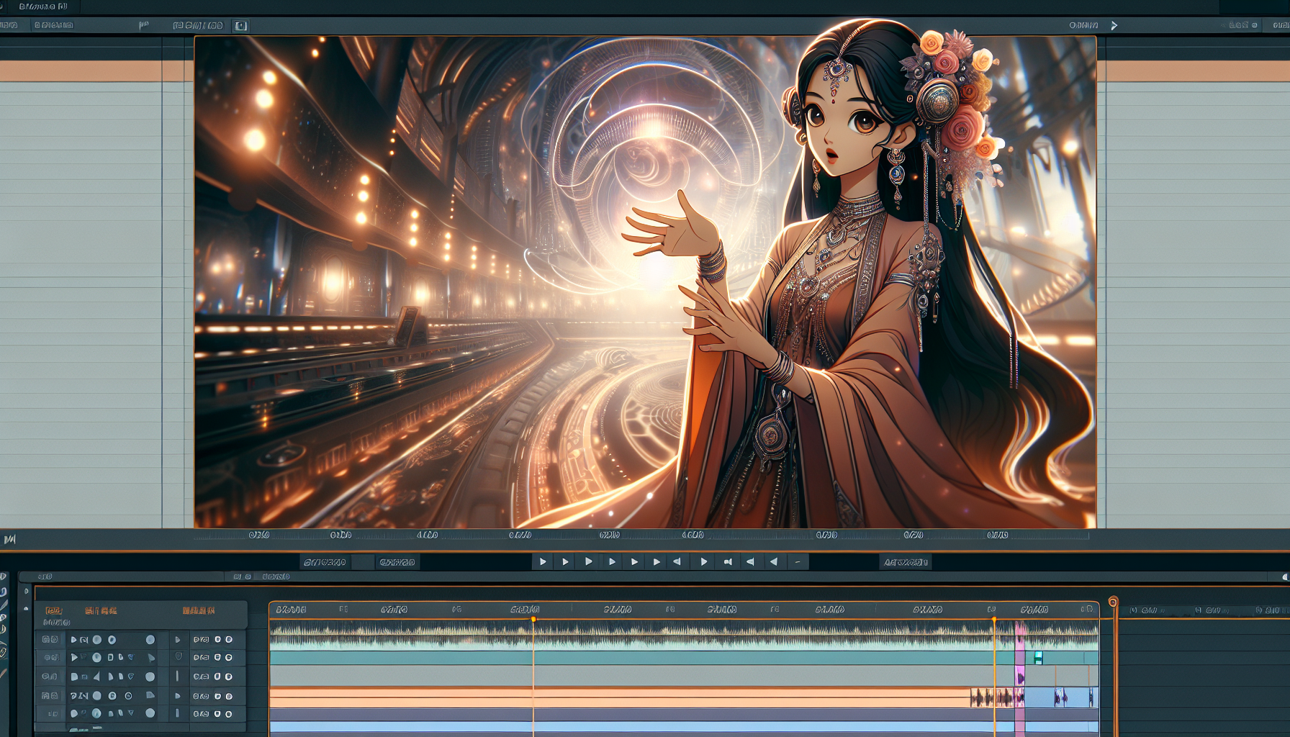Select the project tab at window top left

tap(43, 6)
